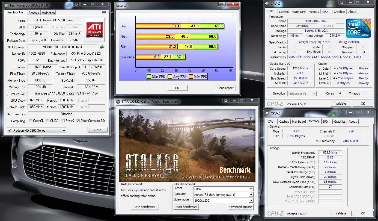Open the Mainboard tab in top CPU-Z window

pos(299,12)
